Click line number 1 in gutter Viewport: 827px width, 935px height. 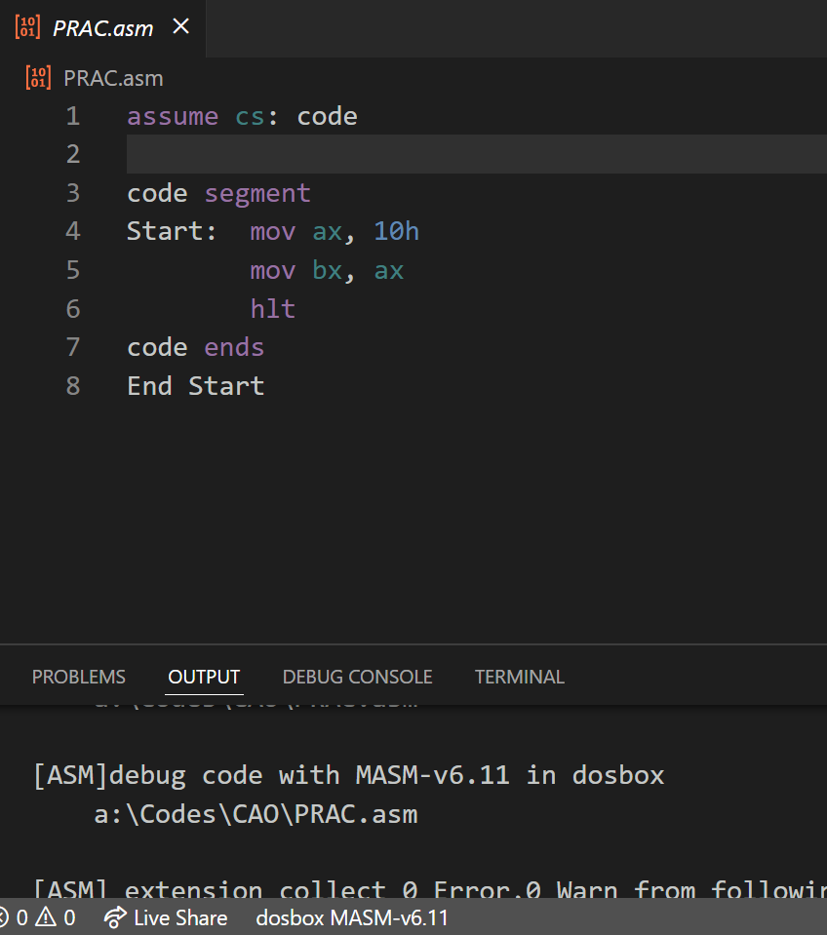click(73, 116)
